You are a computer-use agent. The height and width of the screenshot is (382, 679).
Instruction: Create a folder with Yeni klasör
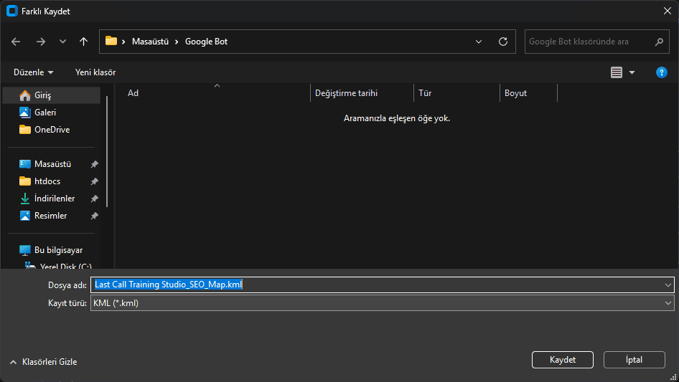pos(95,72)
